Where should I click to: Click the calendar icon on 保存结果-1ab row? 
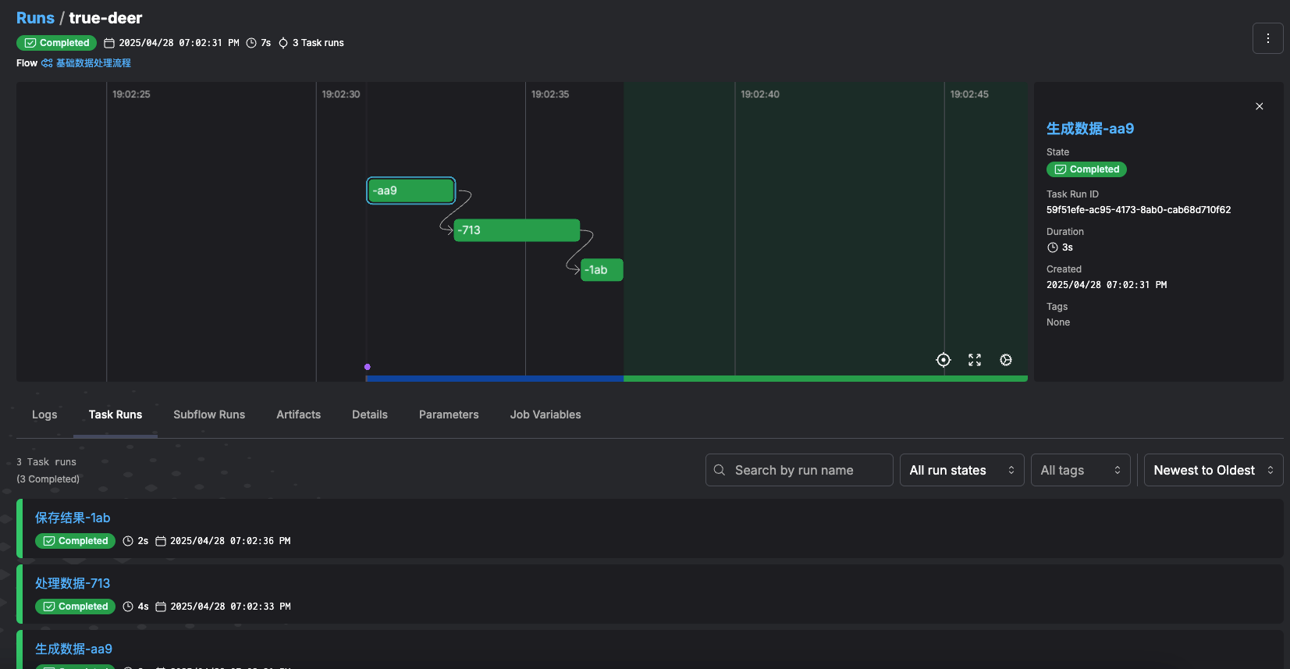click(x=161, y=541)
